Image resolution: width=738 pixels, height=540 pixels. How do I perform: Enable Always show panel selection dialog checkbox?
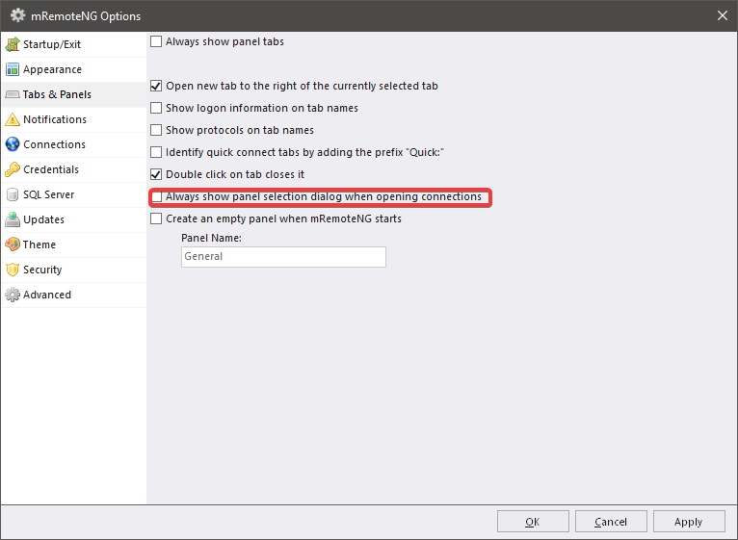point(157,196)
